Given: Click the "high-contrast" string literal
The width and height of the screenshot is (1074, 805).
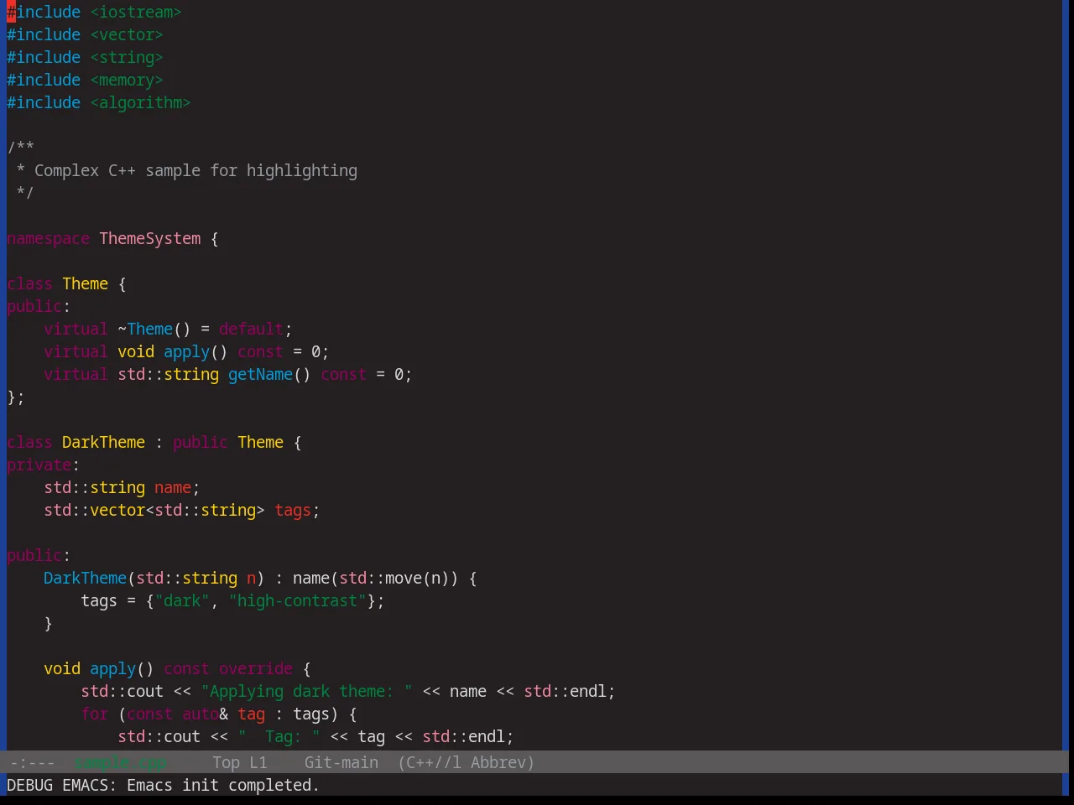Looking at the screenshot, I should [297, 600].
